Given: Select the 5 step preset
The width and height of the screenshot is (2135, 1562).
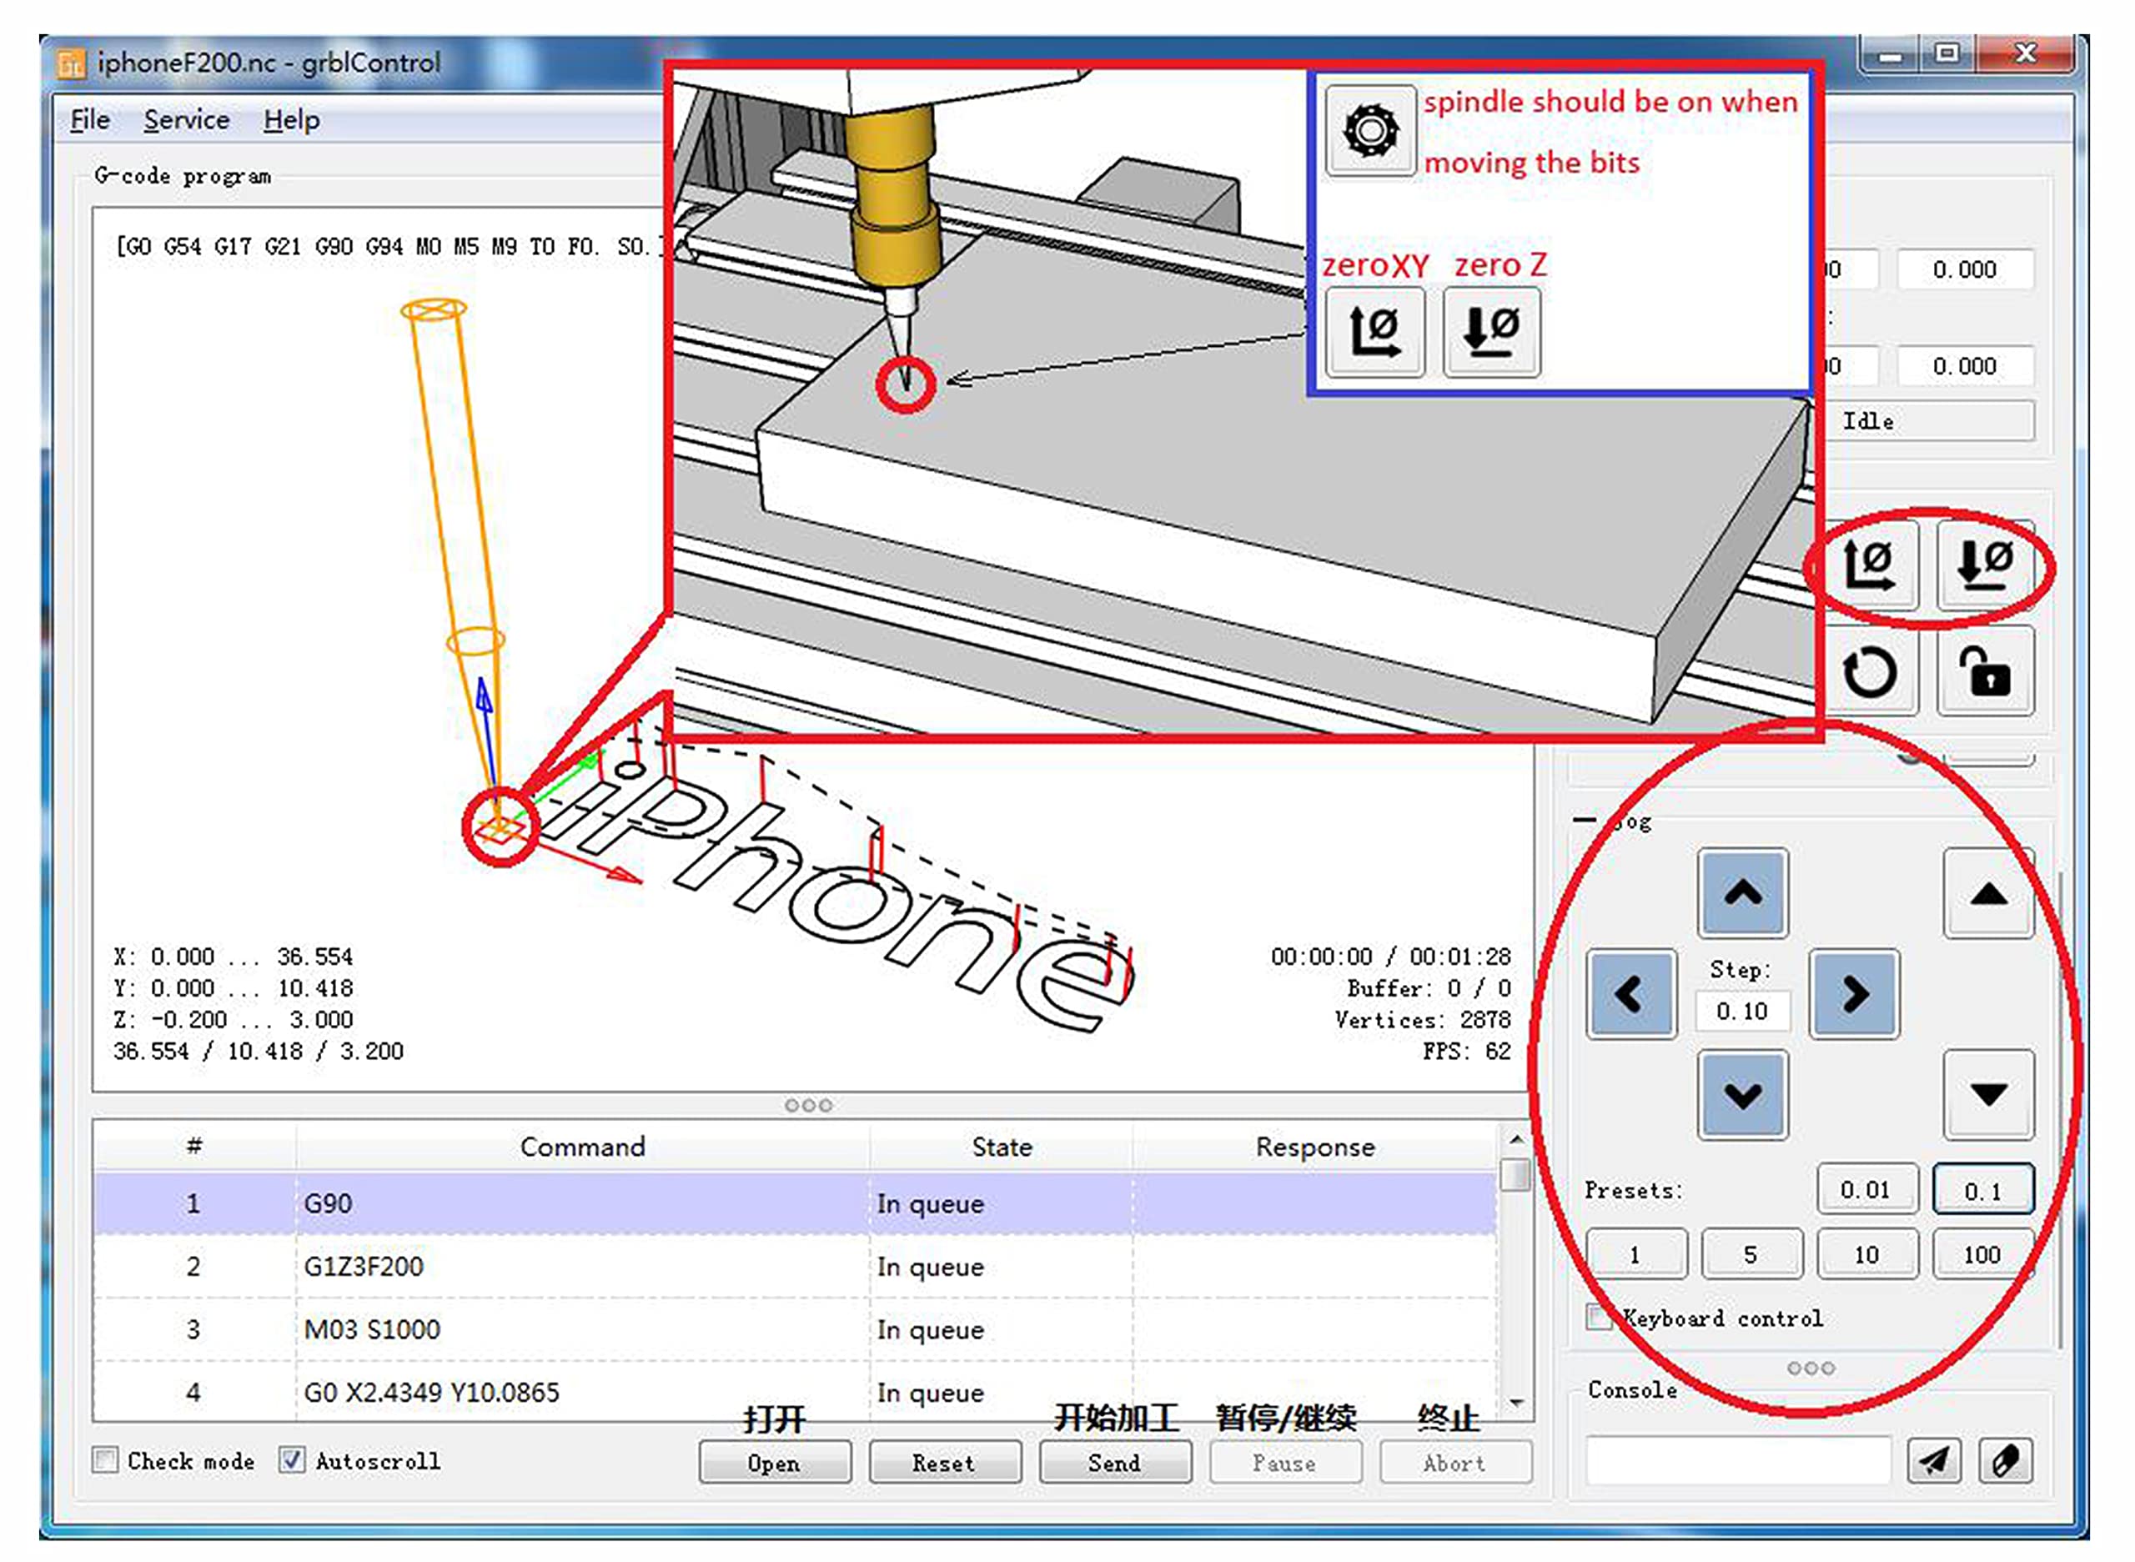Looking at the screenshot, I should (1752, 1255).
